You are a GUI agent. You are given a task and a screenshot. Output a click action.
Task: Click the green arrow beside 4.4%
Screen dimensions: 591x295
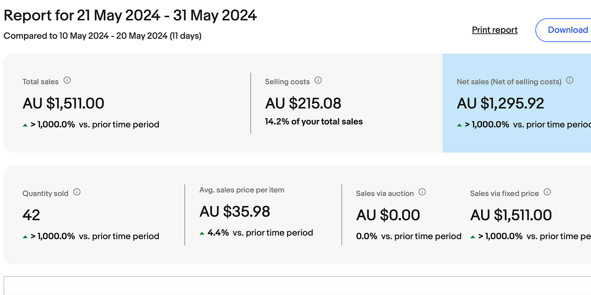point(202,234)
